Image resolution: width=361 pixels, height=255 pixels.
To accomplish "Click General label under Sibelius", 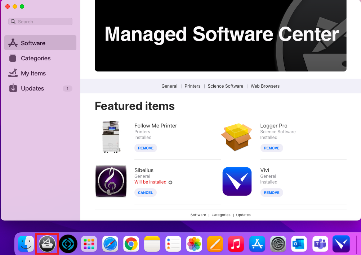I will coord(142,176).
